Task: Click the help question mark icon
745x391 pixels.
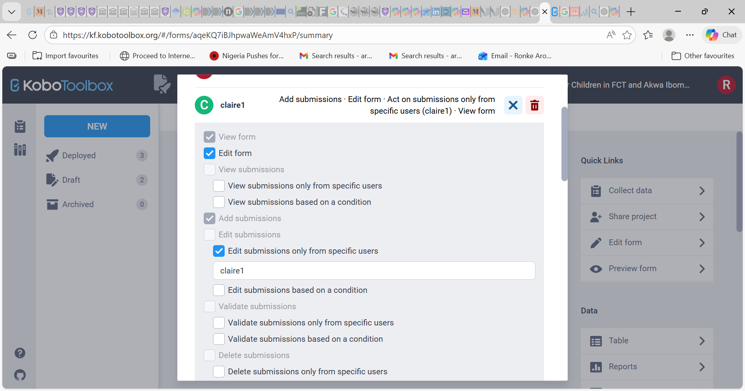Action: [x=20, y=353]
